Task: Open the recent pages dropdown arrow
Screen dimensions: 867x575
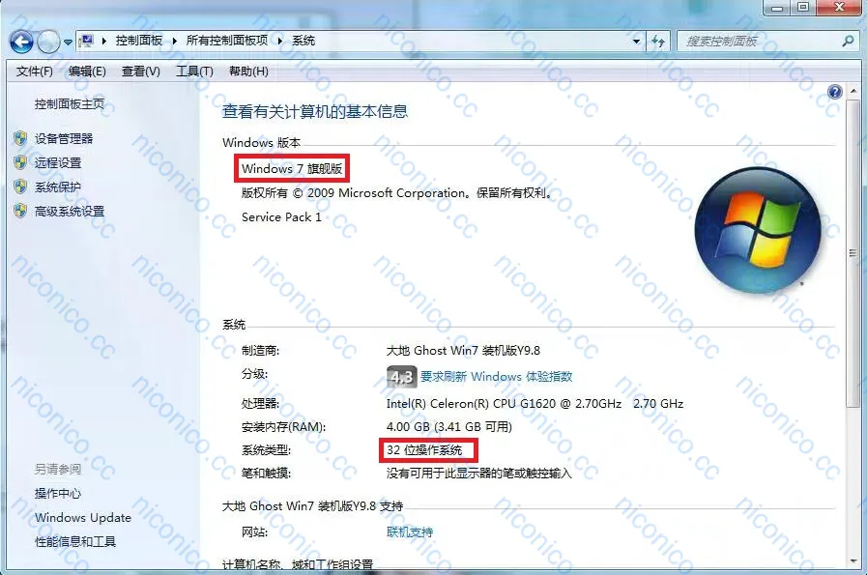Action: click(x=68, y=42)
